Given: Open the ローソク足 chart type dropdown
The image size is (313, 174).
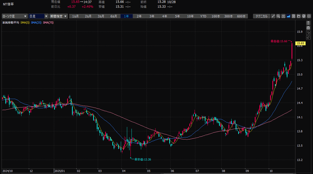Looking at the screenshot, I should pyautogui.click(x=14, y=16).
